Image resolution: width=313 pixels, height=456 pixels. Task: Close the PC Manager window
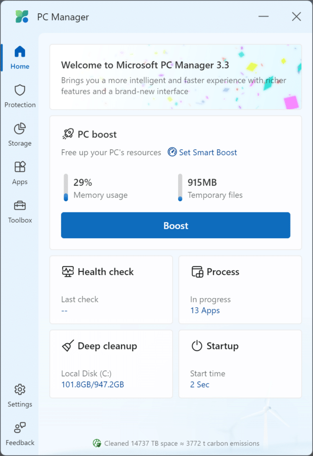point(296,17)
